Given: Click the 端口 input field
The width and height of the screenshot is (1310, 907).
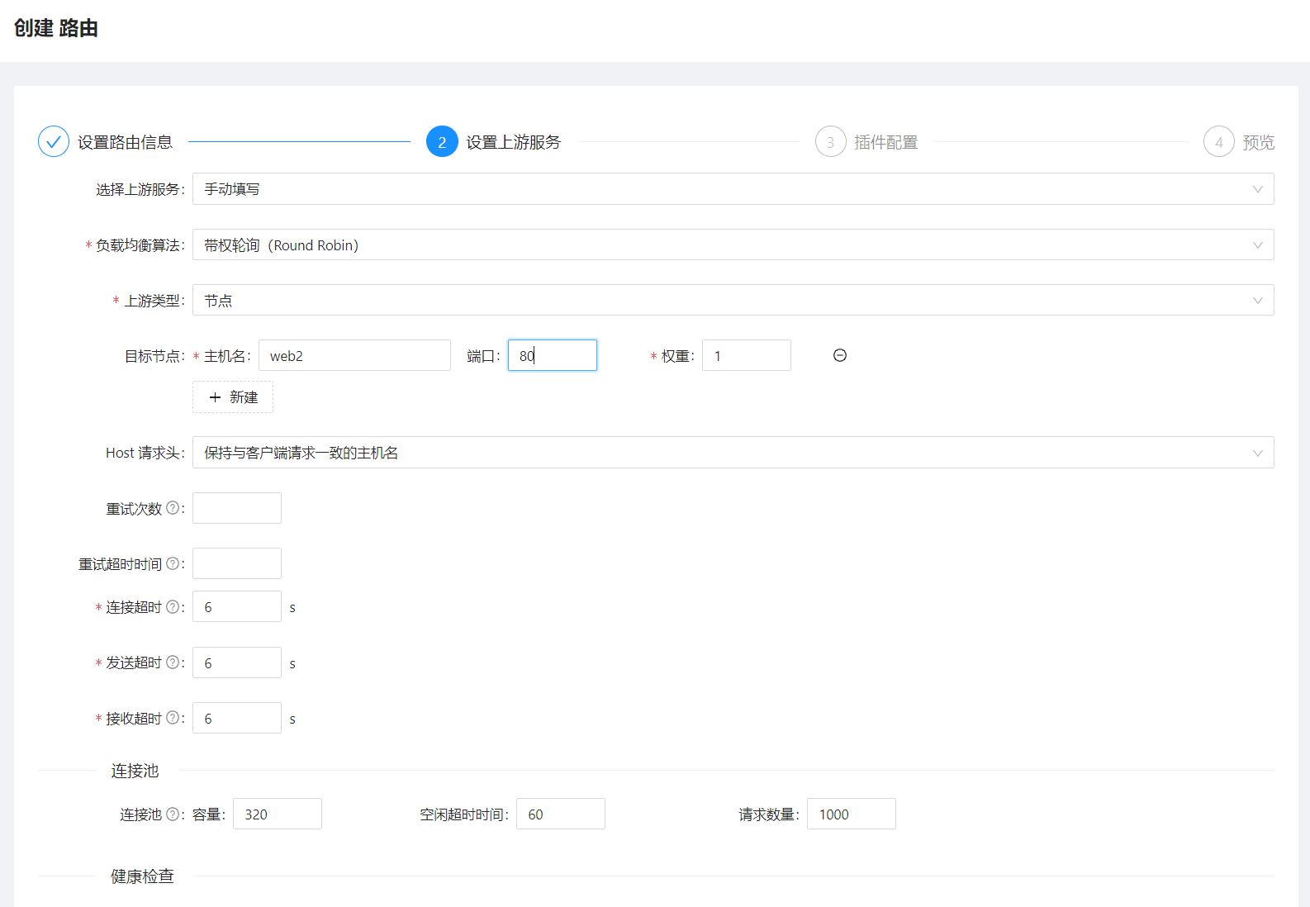Looking at the screenshot, I should pyautogui.click(x=553, y=355).
